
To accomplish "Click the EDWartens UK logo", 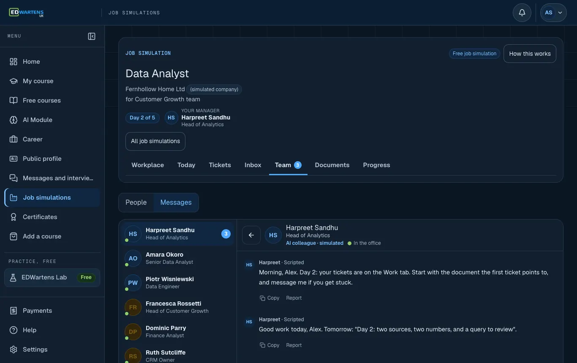I will (26, 13).
